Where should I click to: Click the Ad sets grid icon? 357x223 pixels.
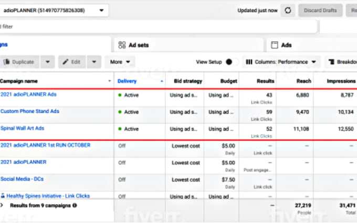click(122, 45)
